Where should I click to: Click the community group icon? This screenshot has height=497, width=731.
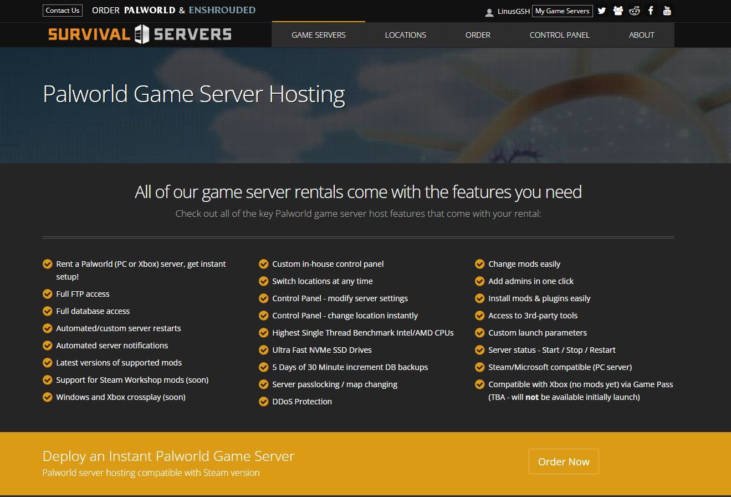coord(618,11)
